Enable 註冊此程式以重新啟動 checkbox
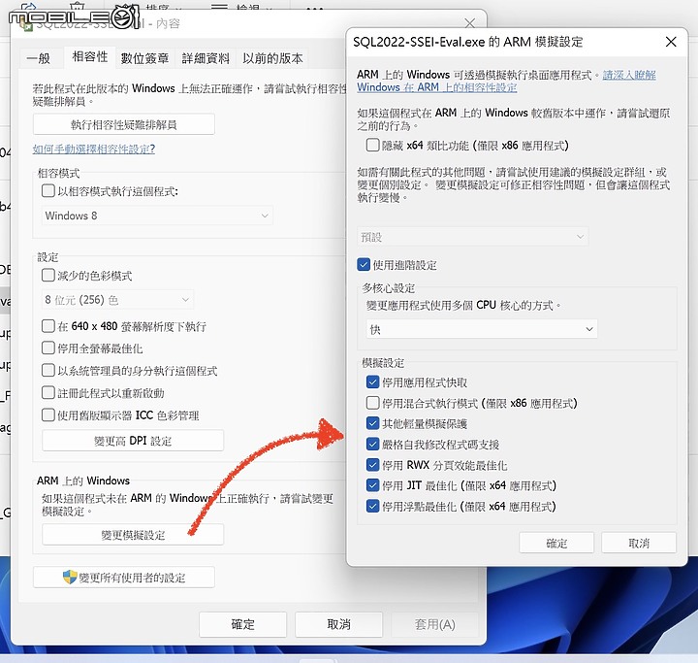The width and height of the screenshot is (698, 663). click(x=48, y=392)
